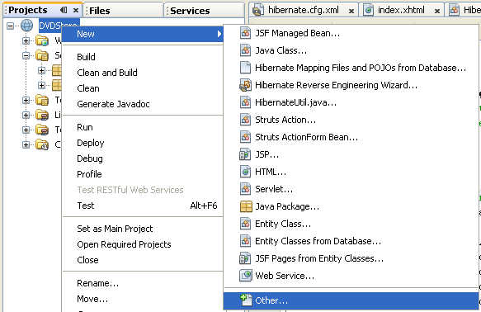
Task: Click the JSP page icon
Action: coord(245,154)
